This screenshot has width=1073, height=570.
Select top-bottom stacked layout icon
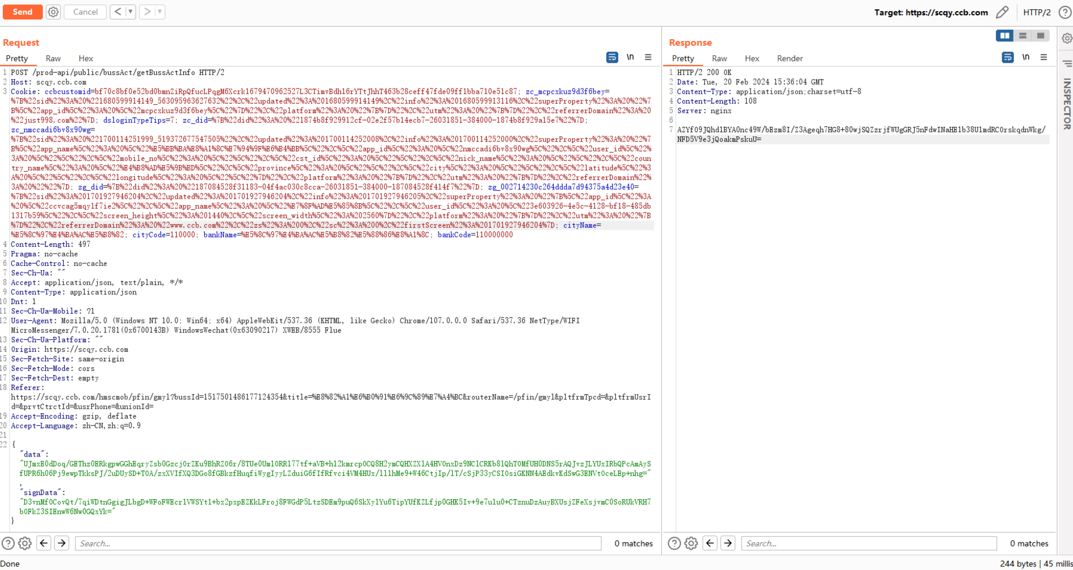[1022, 36]
